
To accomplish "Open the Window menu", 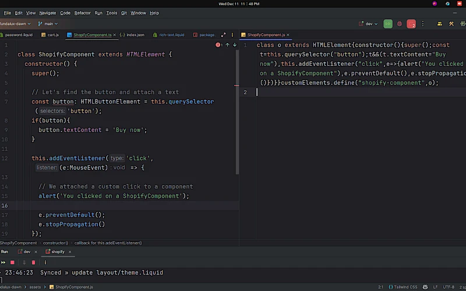I will (x=138, y=13).
